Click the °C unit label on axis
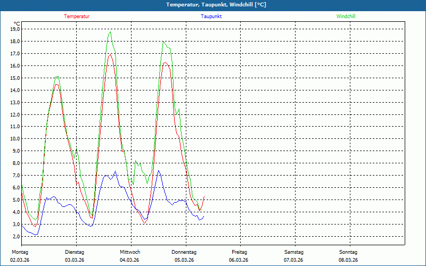Image resolution: width=426 pixels, height=266 pixels. click(x=17, y=23)
